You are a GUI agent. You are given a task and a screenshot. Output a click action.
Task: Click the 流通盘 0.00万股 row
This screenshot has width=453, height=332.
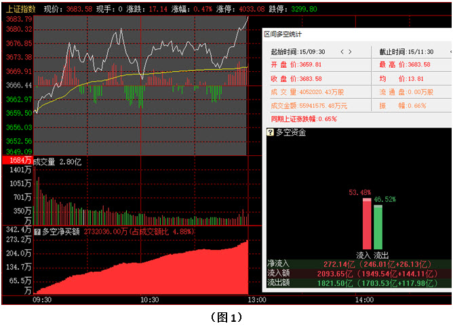pos(406,92)
